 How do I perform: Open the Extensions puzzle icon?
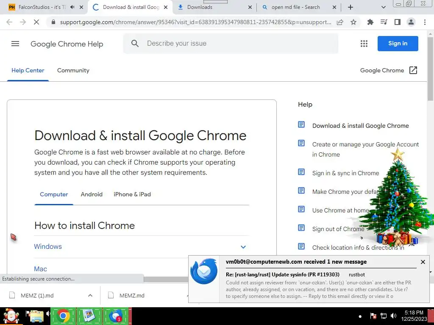tap(370, 22)
